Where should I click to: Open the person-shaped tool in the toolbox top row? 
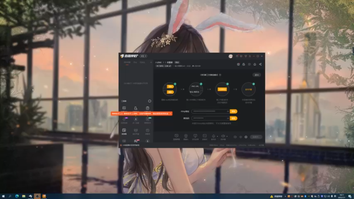click(x=136, y=108)
